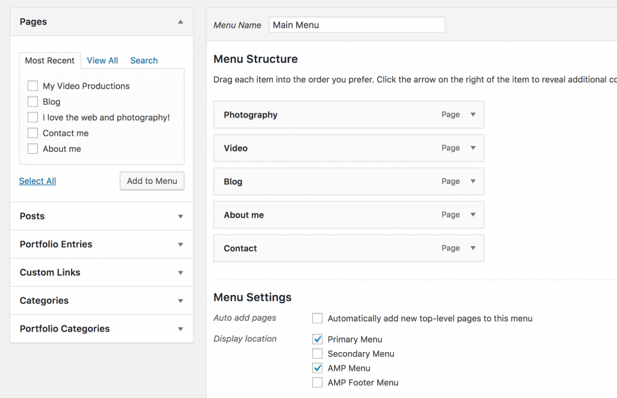This screenshot has width=617, height=398.
Task: Open the Contact menu item options arrow
Action: (473, 248)
